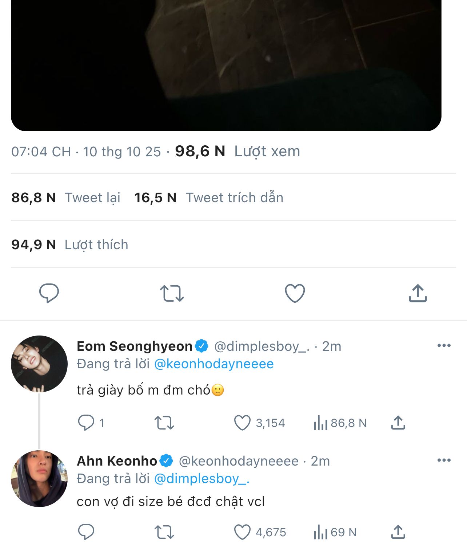
Task: Open Eom Seonghyeon's profile picture
Action: point(39,364)
